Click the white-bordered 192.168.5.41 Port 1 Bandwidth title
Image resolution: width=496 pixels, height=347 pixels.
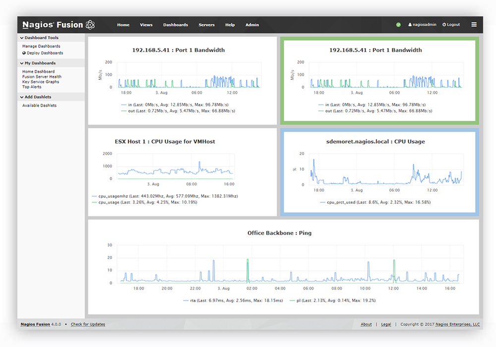tap(179, 50)
